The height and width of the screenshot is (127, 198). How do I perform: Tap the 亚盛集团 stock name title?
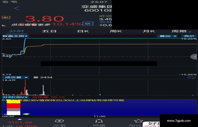96,7
